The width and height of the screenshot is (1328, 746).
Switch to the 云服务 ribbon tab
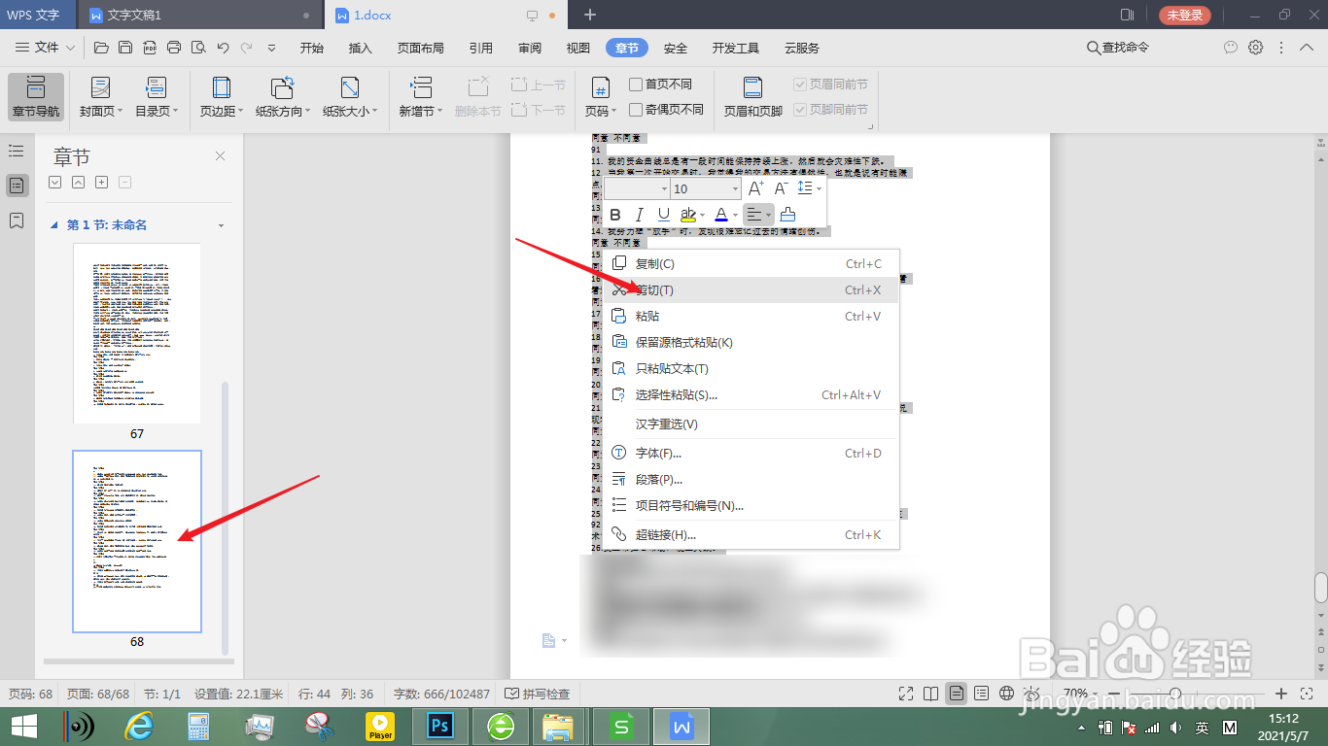(x=802, y=48)
